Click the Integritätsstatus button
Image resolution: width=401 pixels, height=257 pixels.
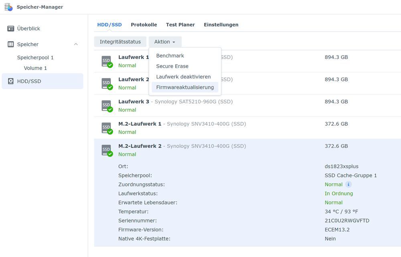(x=120, y=42)
